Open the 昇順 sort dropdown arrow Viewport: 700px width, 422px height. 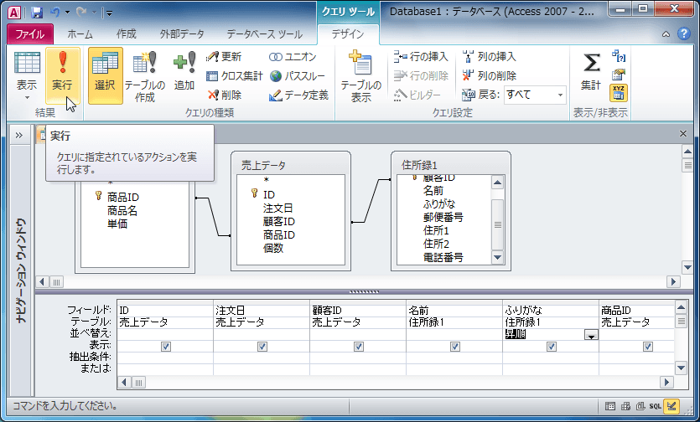(591, 335)
